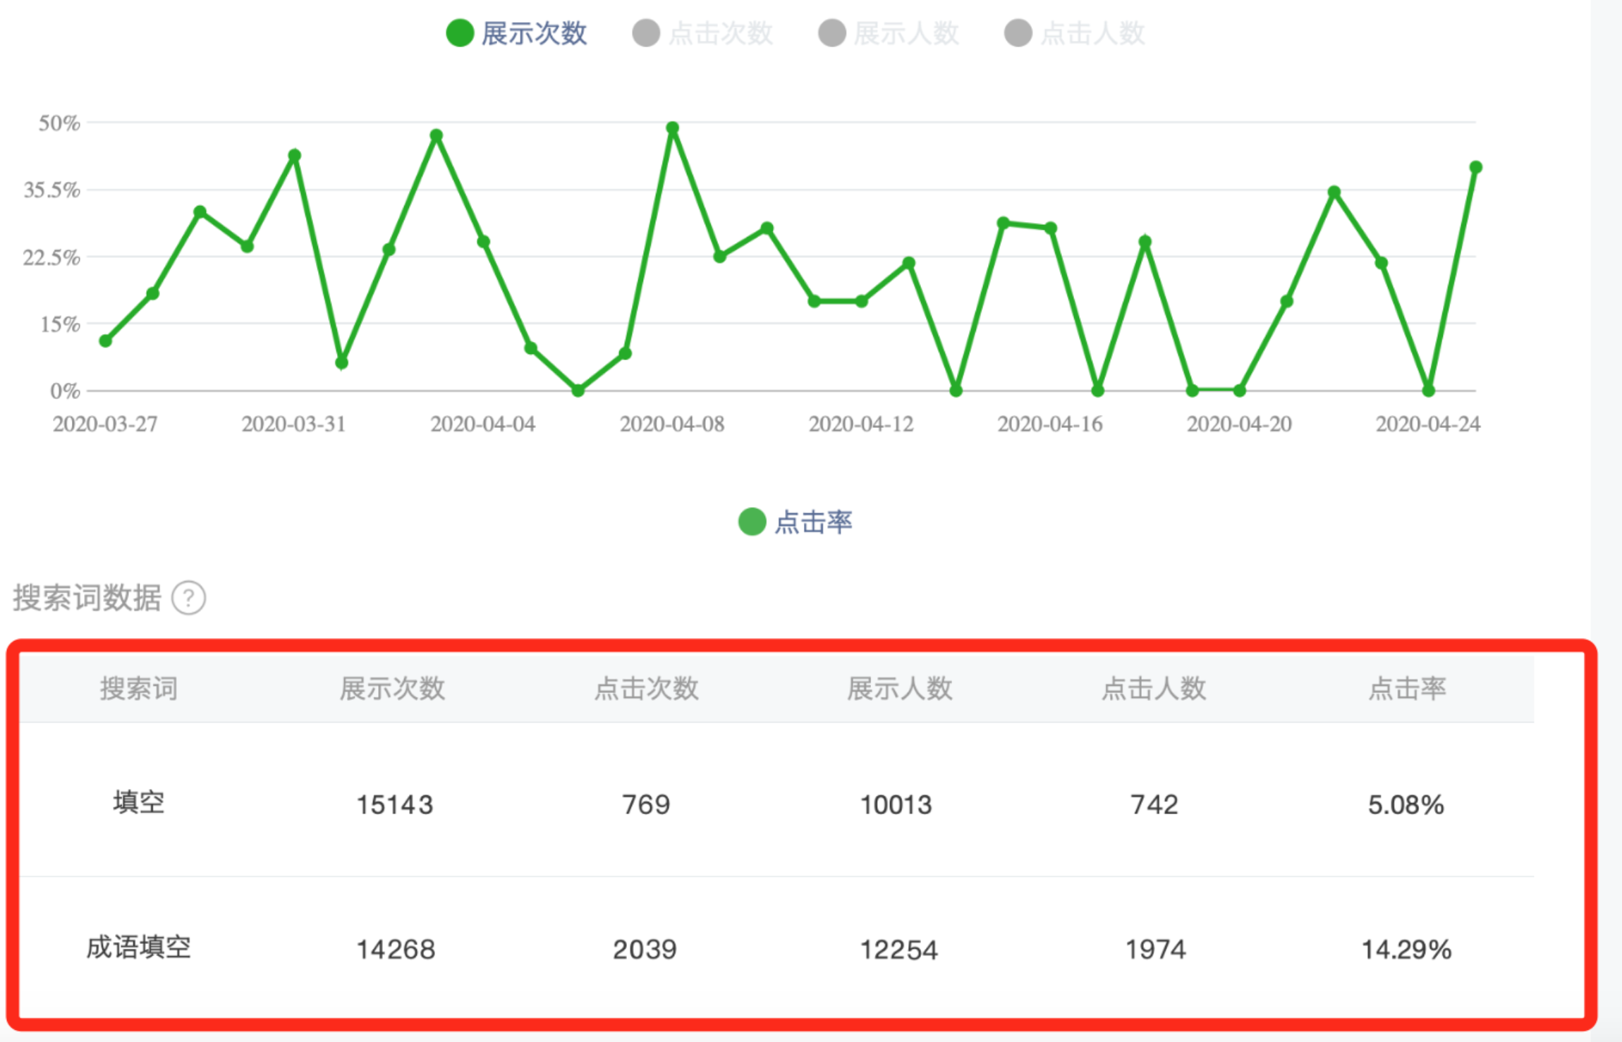Click the green 点击率 legend dot
Screen dimensions: 1622x1042
click(752, 522)
